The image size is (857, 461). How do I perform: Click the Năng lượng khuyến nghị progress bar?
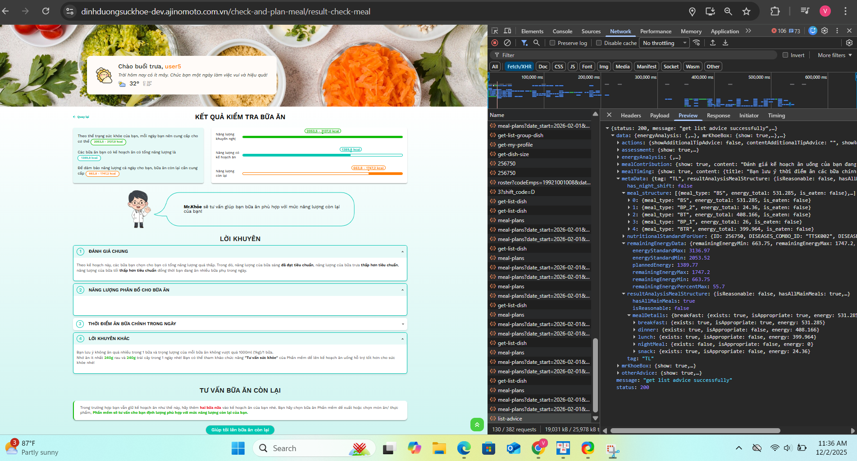(x=323, y=137)
